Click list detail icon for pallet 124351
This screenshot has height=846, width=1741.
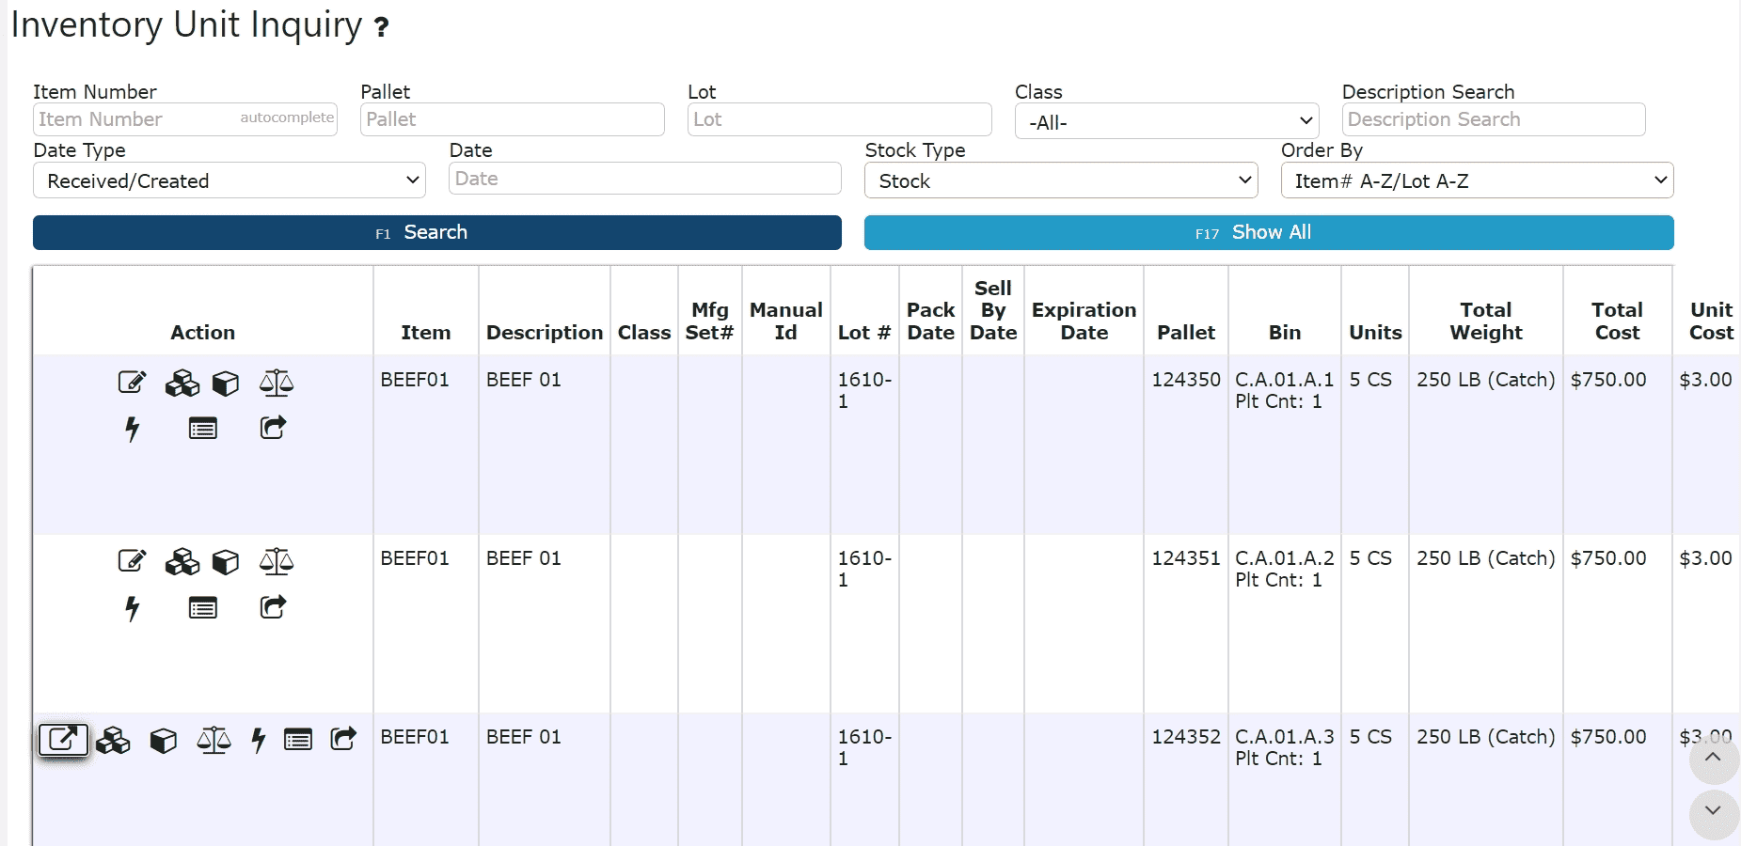(203, 608)
